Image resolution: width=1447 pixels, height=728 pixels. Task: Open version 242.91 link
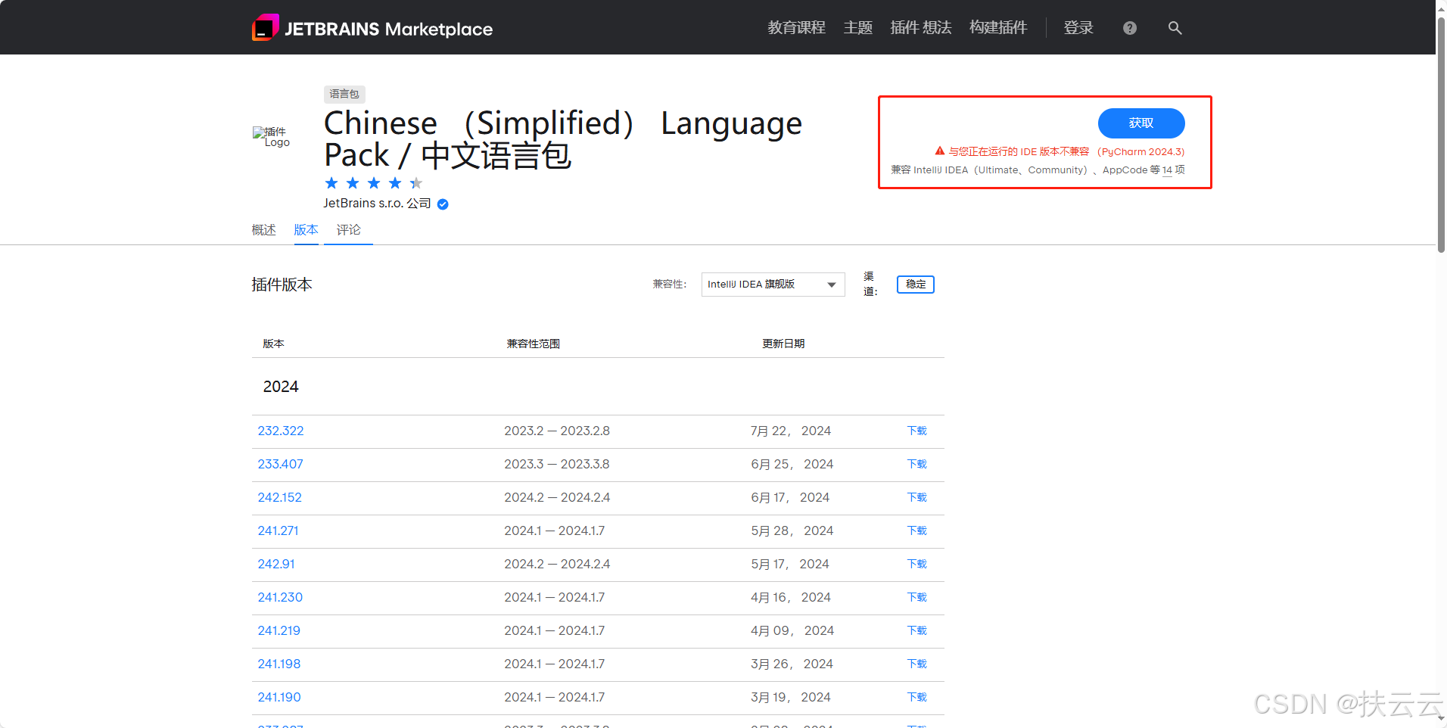276,565
